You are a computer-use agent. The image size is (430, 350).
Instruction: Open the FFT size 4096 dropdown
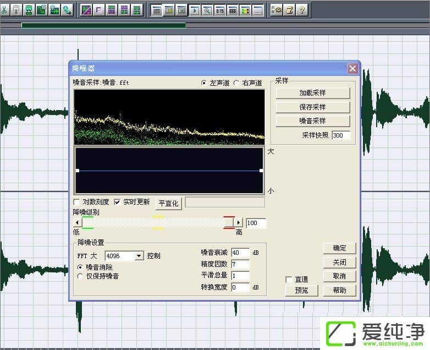click(139, 256)
